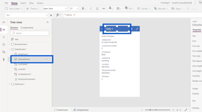This screenshot has width=202, height=112.
Task: Apply underline formatting
Action: pyautogui.click(x=97, y=9)
